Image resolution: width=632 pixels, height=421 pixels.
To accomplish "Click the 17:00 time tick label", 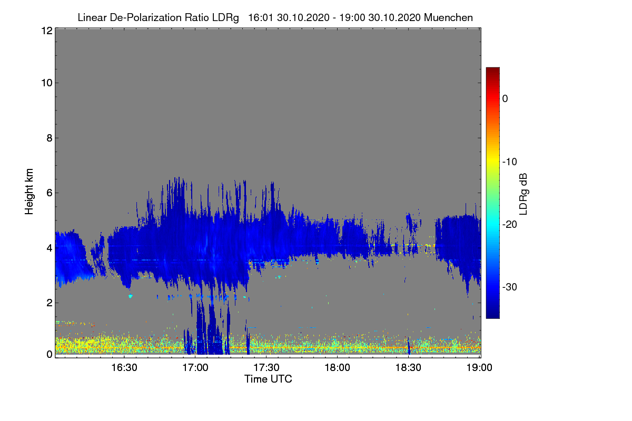I will click(195, 367).
